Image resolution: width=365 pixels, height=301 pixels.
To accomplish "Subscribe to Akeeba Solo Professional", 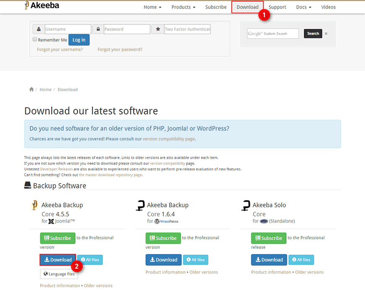I will pos(269,238).
